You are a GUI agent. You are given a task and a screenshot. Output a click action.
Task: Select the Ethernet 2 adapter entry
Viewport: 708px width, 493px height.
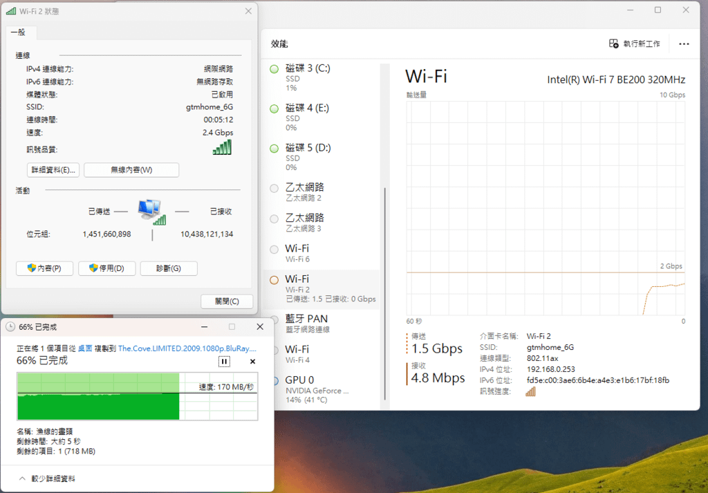[x=321, y=192]
